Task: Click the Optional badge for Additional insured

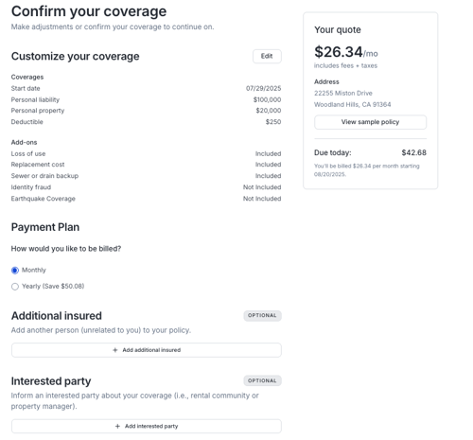Action: [x=262, y=316]
